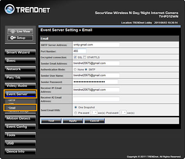The width and height of the screenshot is (185, 159).
Task: Click the empty Receiver #2 Email field
Action: [96, 99]
